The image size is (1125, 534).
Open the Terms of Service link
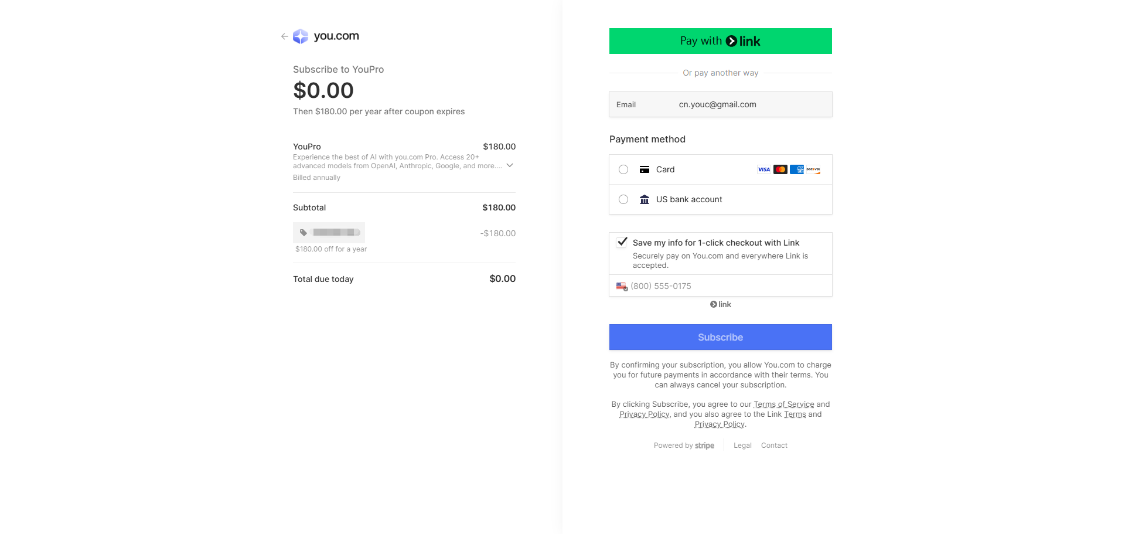point(784,404)
